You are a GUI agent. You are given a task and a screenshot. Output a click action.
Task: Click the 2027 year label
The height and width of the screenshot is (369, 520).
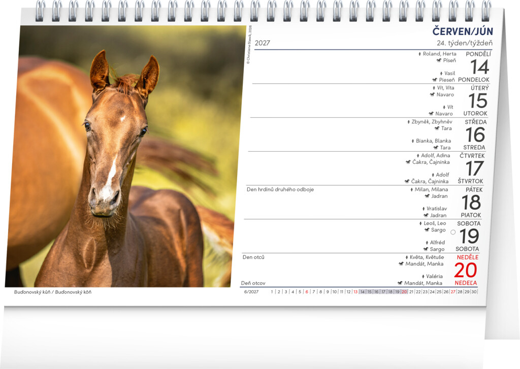click(x=263, y=43)
